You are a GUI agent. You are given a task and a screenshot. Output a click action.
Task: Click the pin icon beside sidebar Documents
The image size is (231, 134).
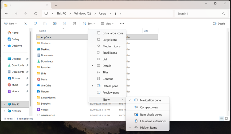27,72
